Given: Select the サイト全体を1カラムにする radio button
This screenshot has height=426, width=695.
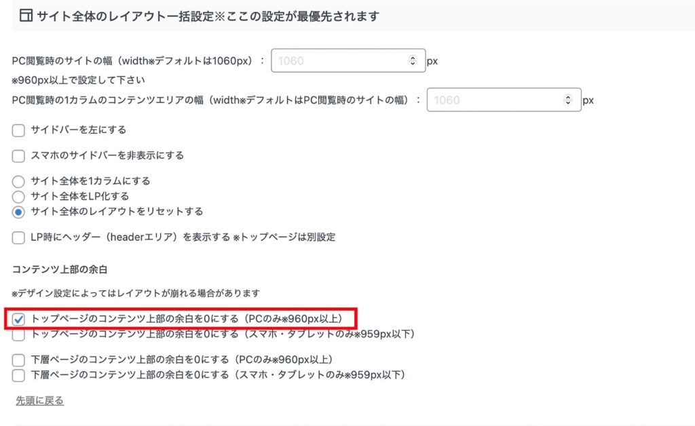Looking at the screenshot, I should pos(18,182).
